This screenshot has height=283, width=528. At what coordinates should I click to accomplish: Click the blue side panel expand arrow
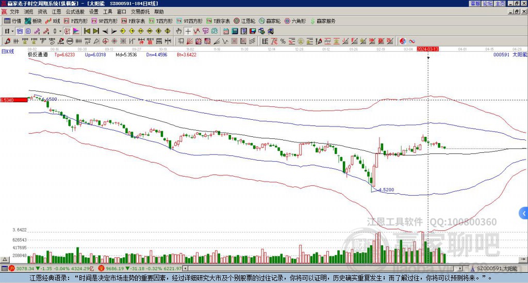524,213
